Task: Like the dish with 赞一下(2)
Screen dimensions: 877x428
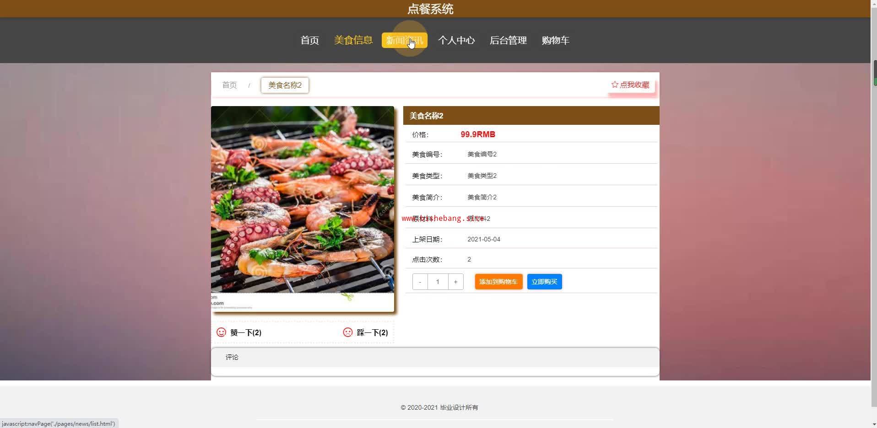Action: [x=246, y=332]
